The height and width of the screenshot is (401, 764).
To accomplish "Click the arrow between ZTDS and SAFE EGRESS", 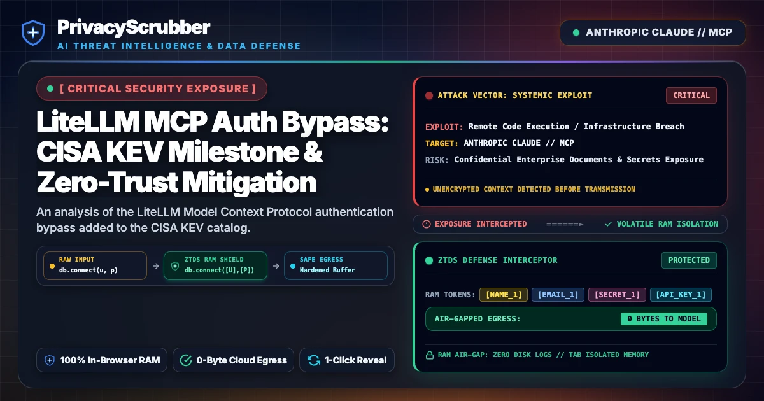I will (x=276, y=265).
